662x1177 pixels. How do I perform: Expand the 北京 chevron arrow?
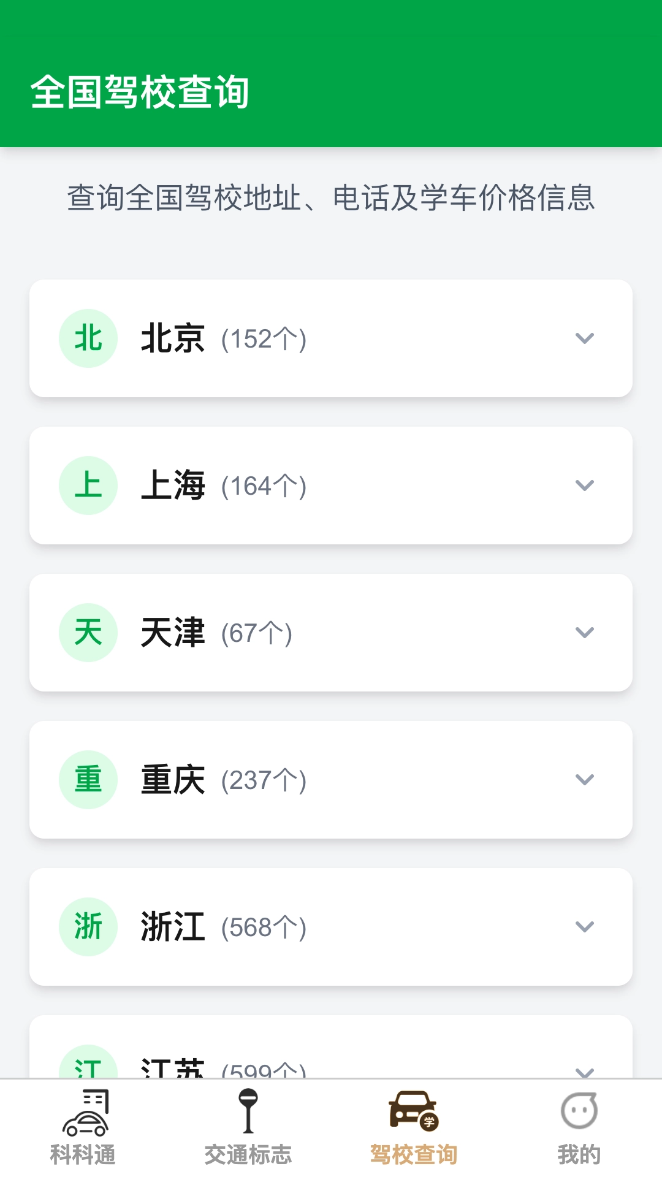[585, 338]
